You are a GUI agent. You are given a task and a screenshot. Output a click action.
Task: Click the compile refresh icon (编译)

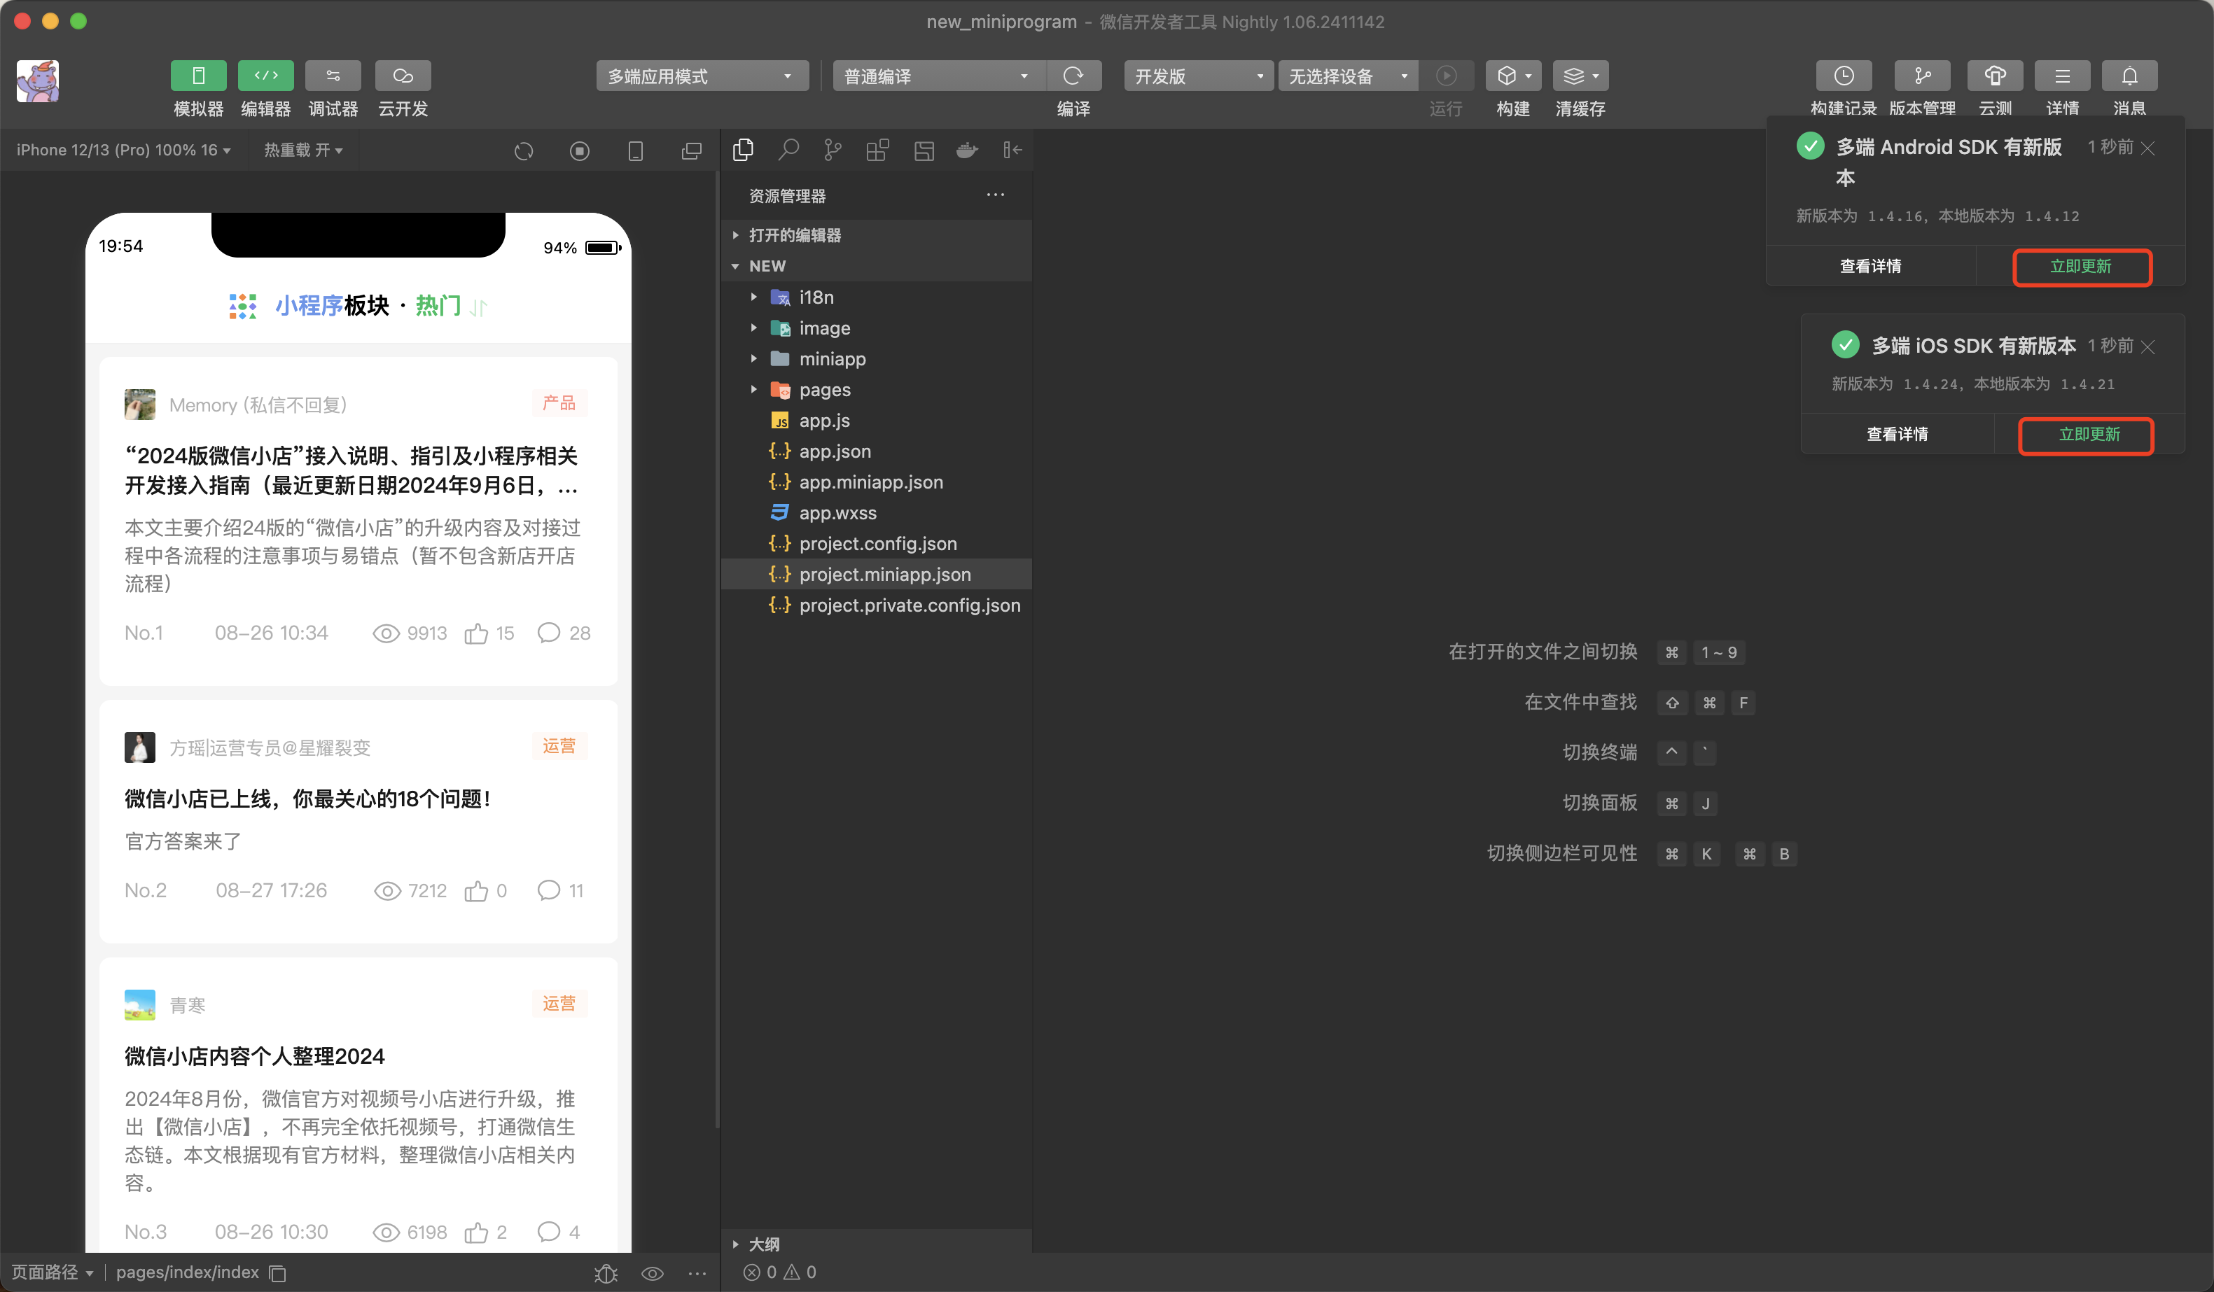[1073, 76]
